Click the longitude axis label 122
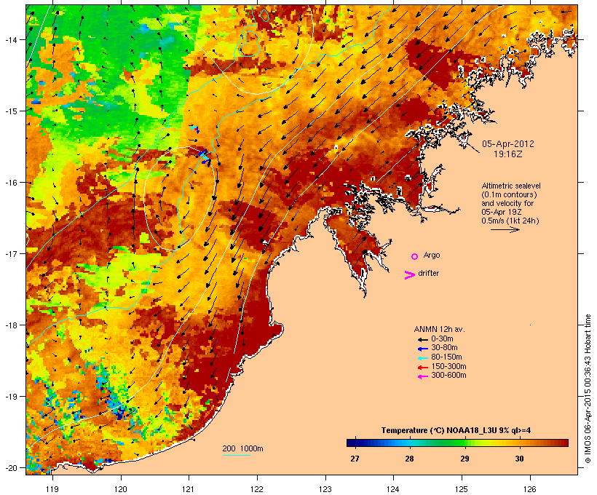Image resolution: width=597 pixels, height=495 pixels. pos(257,489)
